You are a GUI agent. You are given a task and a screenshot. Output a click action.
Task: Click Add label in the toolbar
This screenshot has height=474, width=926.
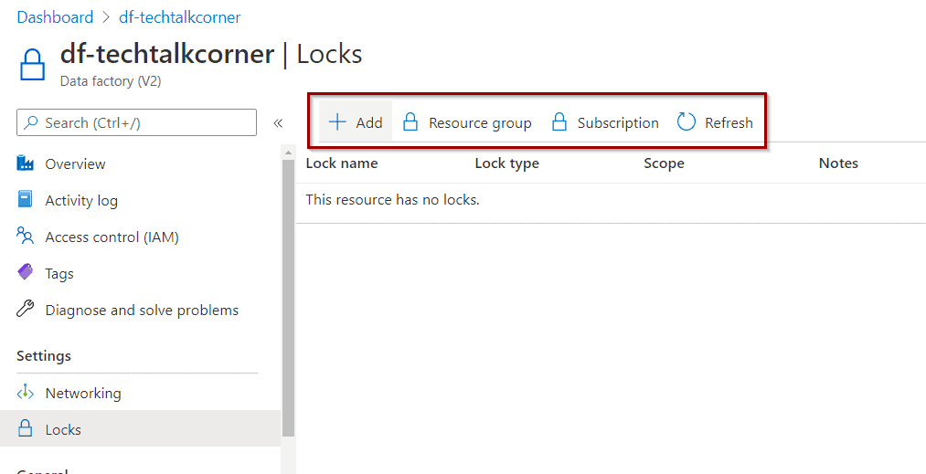click(x=369, y=122)
